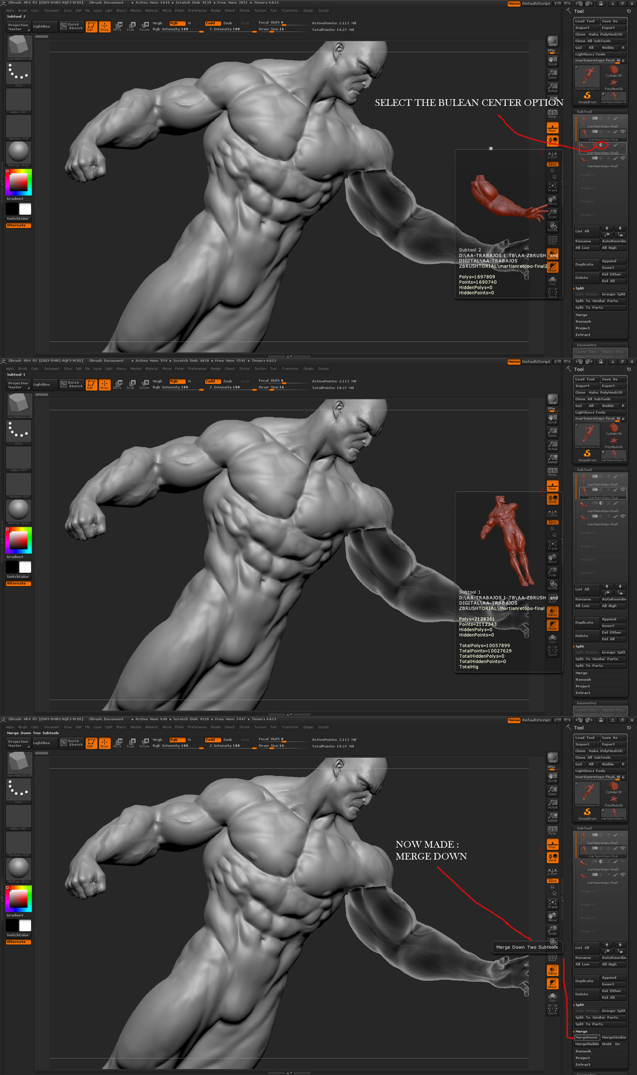Collapse the SubTool header in top screenshot
Viewport: 637px width, 1075px height.
(x=584, y=112)
